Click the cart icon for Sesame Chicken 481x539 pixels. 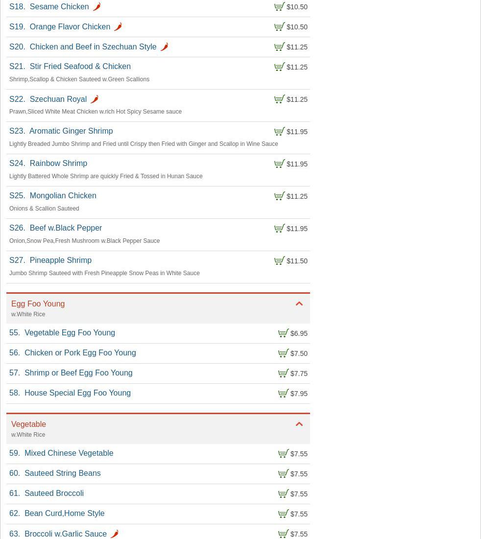tap(279, 6)
